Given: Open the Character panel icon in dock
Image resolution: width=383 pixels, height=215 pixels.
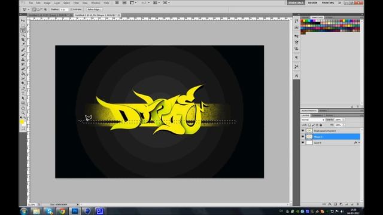Looking at the screenshot, I should click(296, 76).
